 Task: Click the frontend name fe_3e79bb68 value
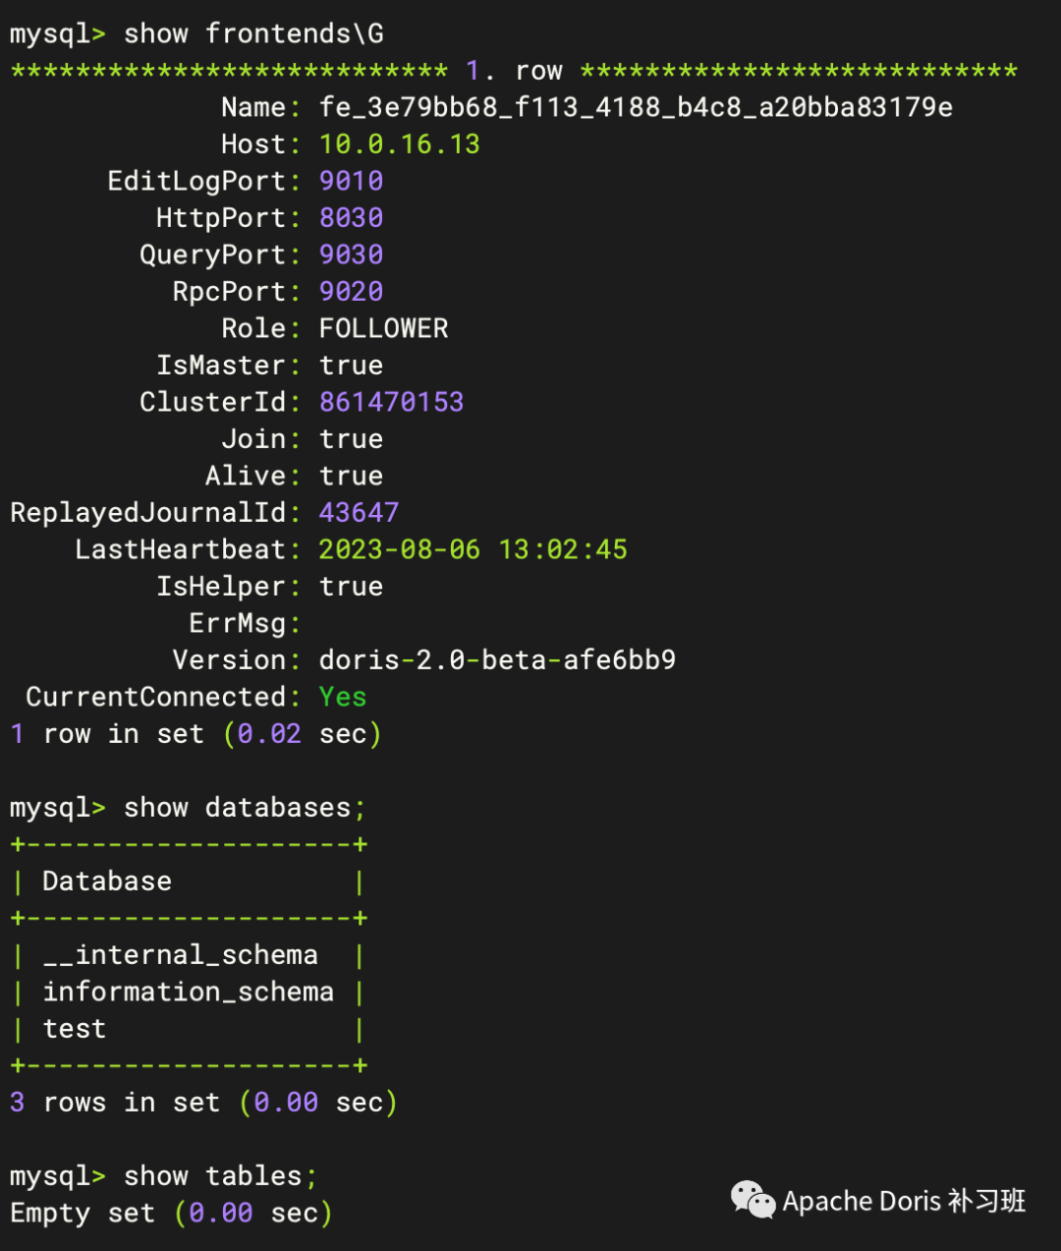pos(636,107)
